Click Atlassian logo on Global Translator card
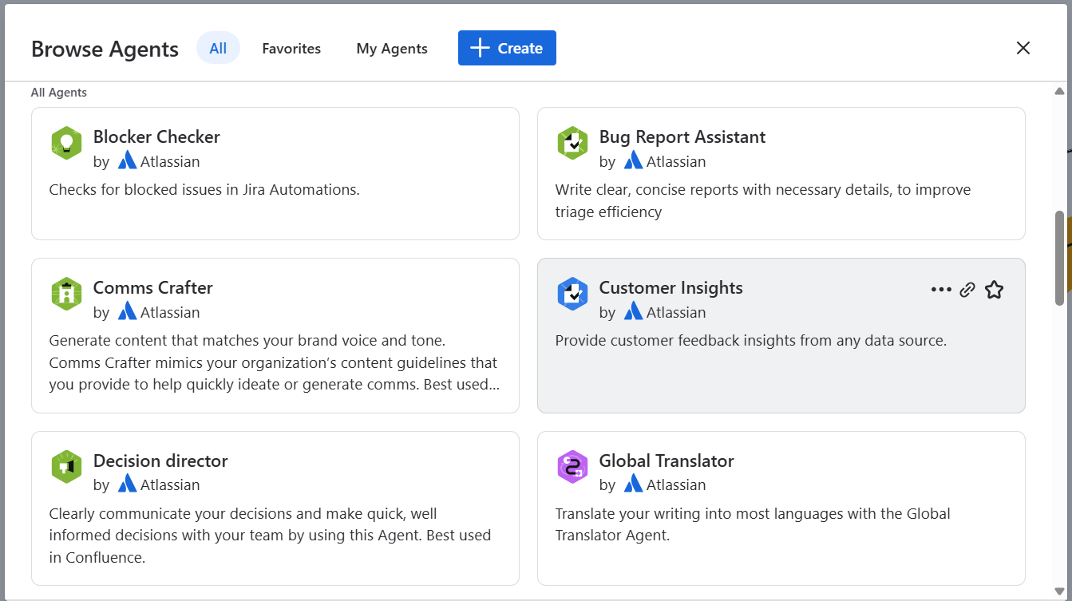1072x601 pixels. tap(633, 484)
